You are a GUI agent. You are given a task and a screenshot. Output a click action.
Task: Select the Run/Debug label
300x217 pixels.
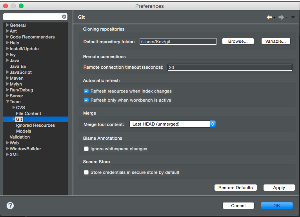coord(21,90)
